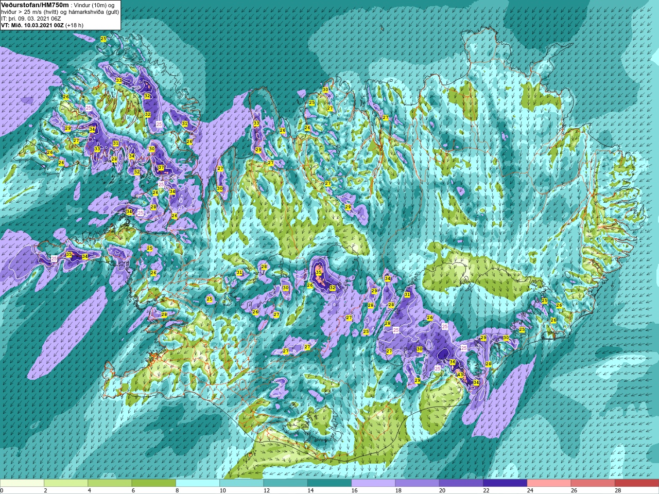Viewport: 659px width, 494px height.
Task: Click the '16' tick on the colour scale
Action: 354,490
